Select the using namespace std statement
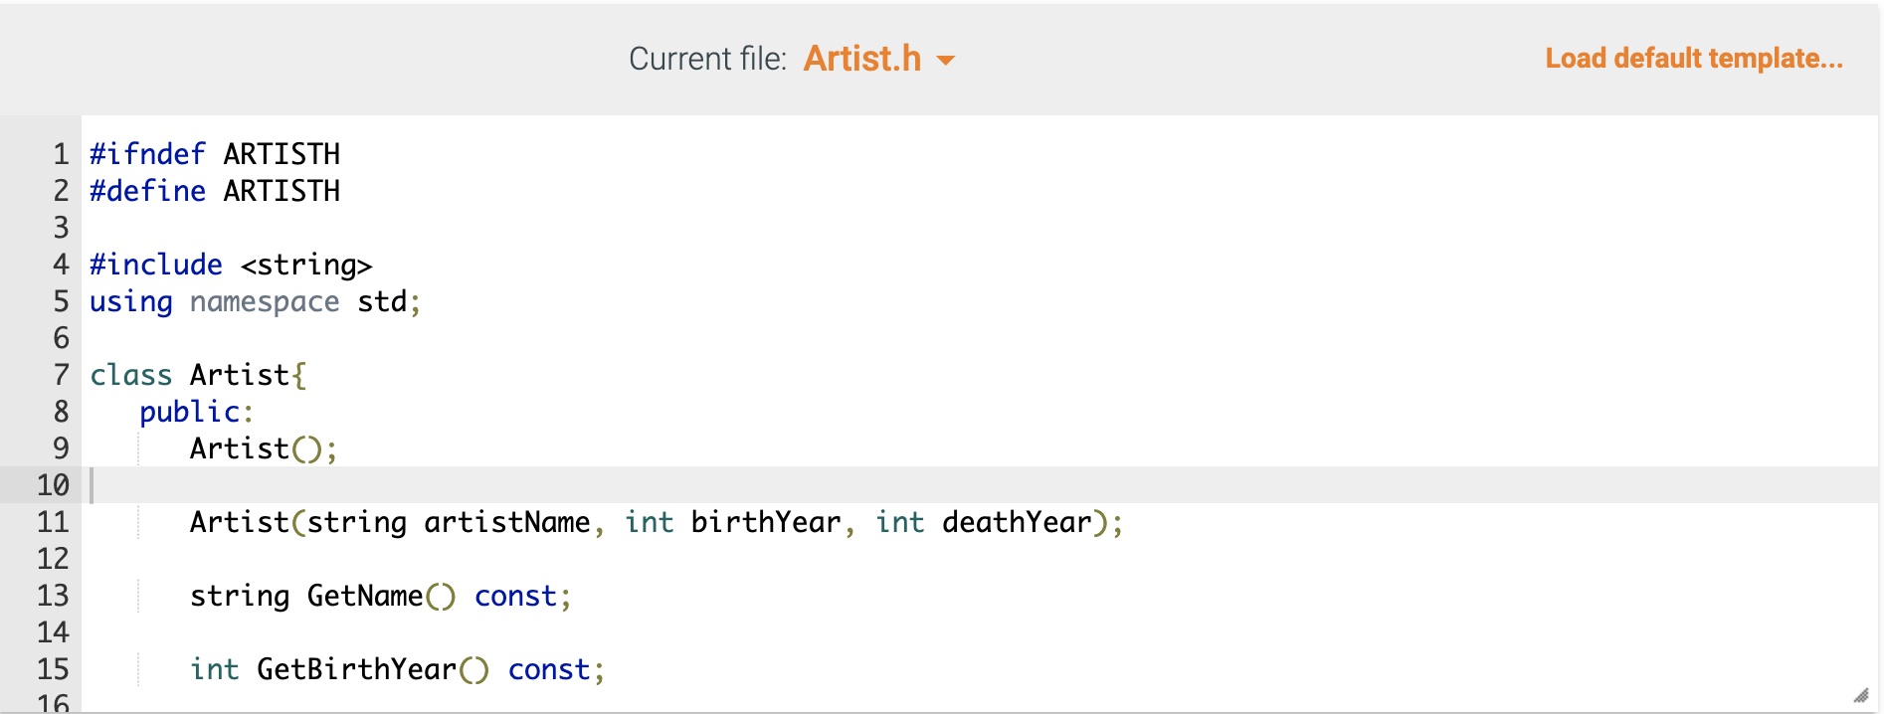The width and height of the screenshot is (1884, 714). (254, 301)
